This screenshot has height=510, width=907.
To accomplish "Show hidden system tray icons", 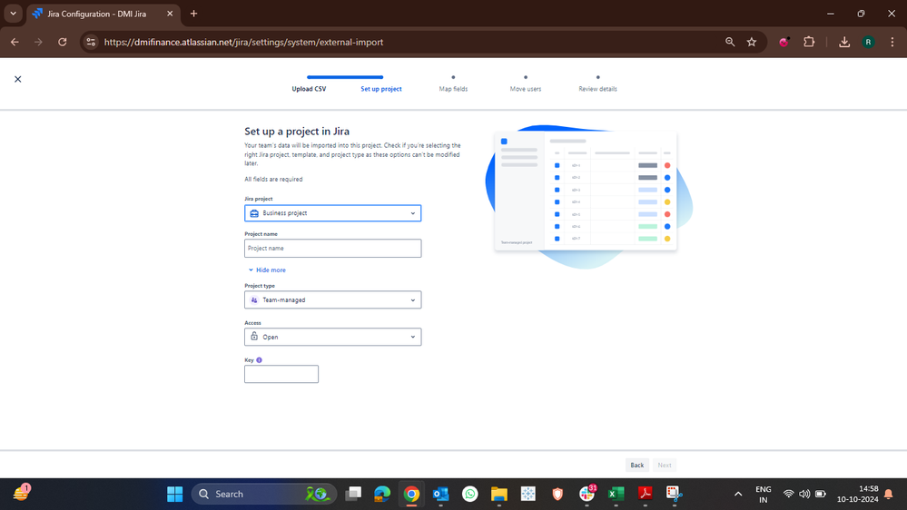I will (738, 494).
